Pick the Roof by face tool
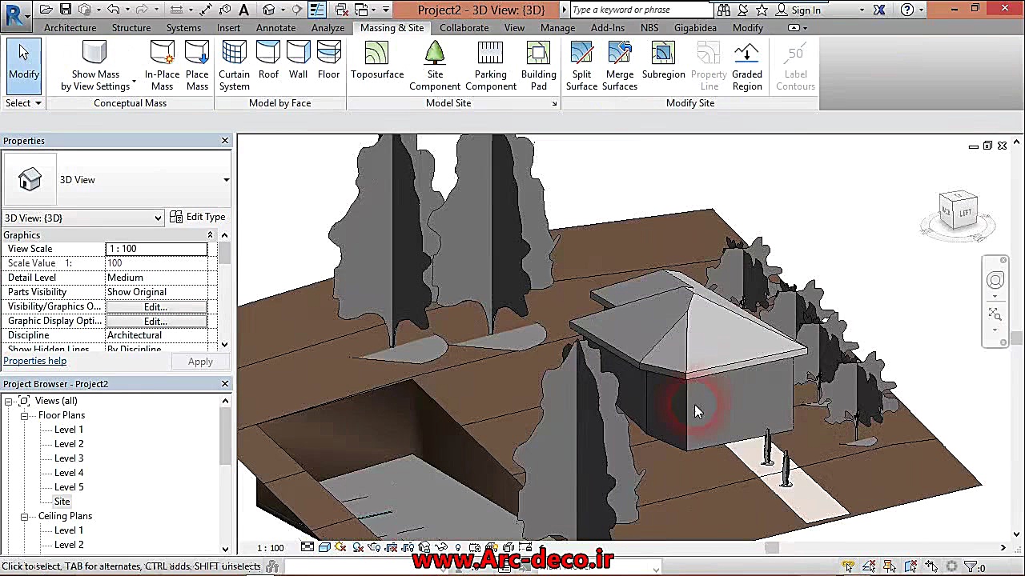The image size is (1025, 576). [268, 61]
